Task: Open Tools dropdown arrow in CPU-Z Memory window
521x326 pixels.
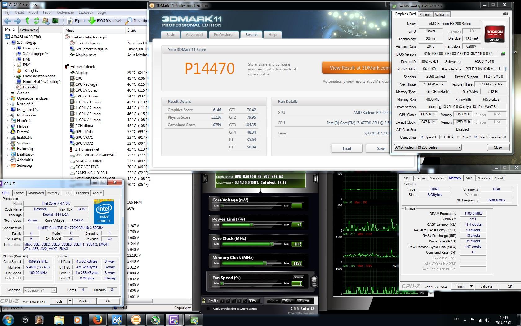Action: (x=471, y=286)
